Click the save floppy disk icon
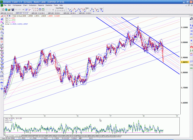Viewport: 193px width, 140px height. (x=13, y=10)
